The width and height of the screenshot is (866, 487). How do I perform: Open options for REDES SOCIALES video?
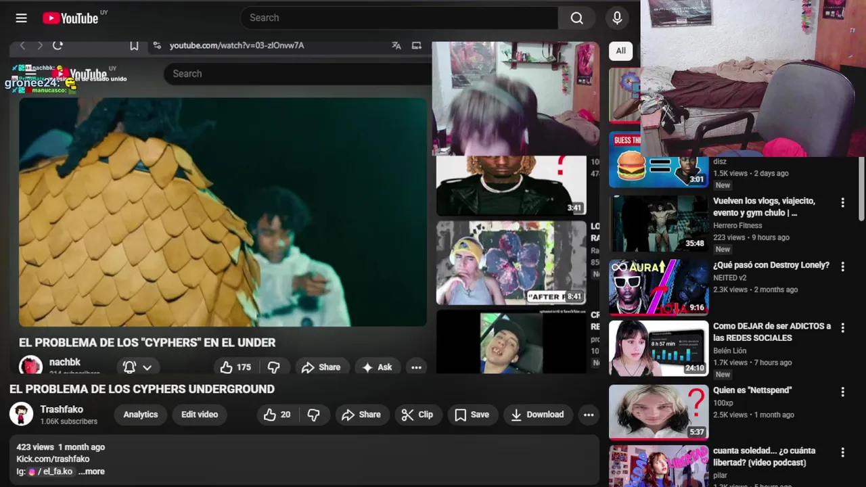(x=842, y=327)
